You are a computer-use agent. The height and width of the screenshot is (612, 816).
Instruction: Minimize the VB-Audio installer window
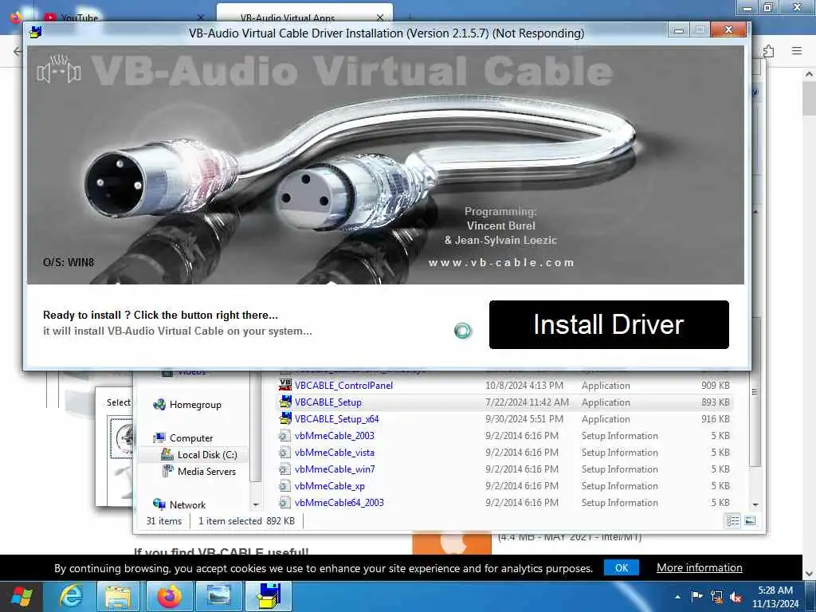(679, 30)
